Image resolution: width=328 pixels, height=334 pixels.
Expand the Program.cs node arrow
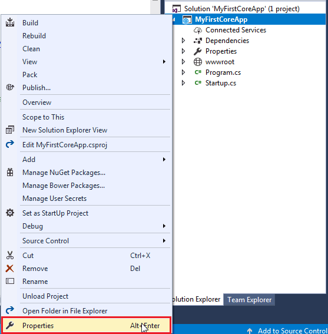[183, 72]
